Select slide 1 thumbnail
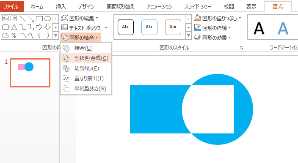Viewport: 298px width, 163px height. click(x=30, y=73)
